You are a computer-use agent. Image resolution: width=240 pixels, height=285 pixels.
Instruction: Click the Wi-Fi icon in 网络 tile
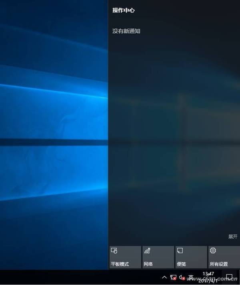click(147, 251)
